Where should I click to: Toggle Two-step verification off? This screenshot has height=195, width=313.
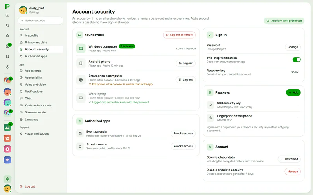297,60
